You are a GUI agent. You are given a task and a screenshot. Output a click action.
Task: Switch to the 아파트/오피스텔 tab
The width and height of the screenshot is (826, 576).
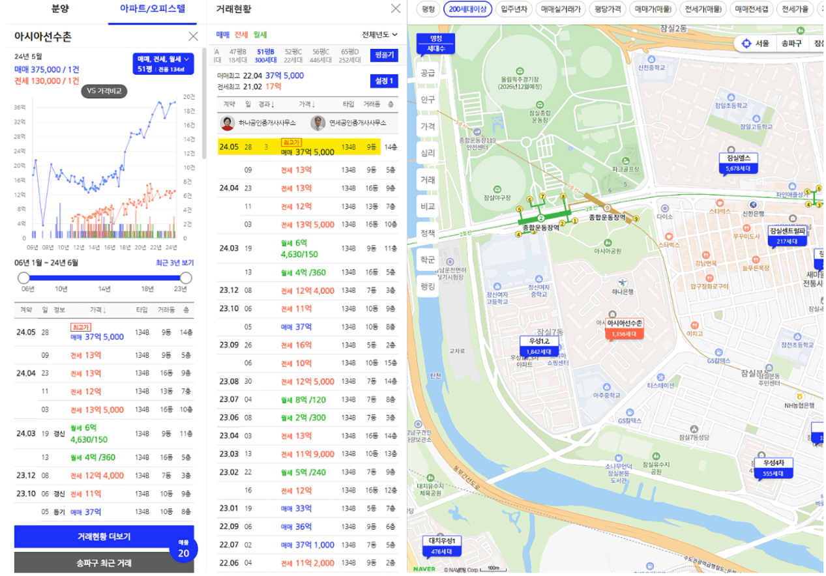click(x=152, y=9)
